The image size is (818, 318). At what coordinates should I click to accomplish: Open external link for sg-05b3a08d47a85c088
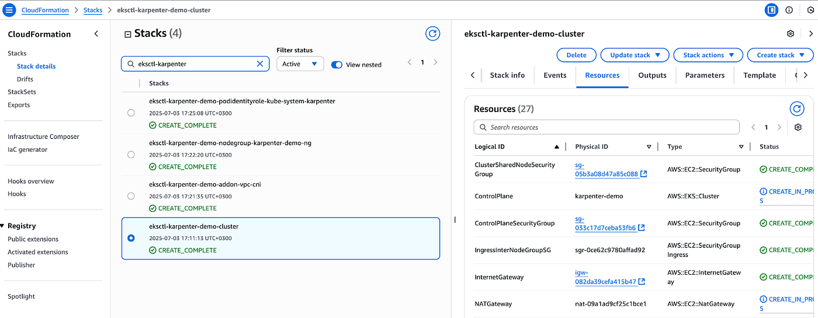pos(643,174)
